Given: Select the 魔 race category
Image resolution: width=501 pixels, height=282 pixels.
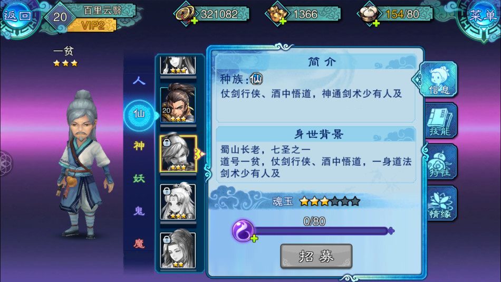Looking at the screenshot, I should (139, 243).
